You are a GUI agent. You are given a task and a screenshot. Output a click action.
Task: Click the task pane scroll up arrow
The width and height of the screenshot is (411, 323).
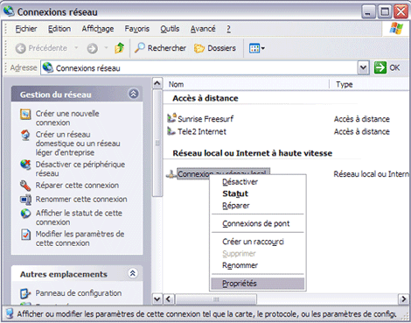point(157,83)
